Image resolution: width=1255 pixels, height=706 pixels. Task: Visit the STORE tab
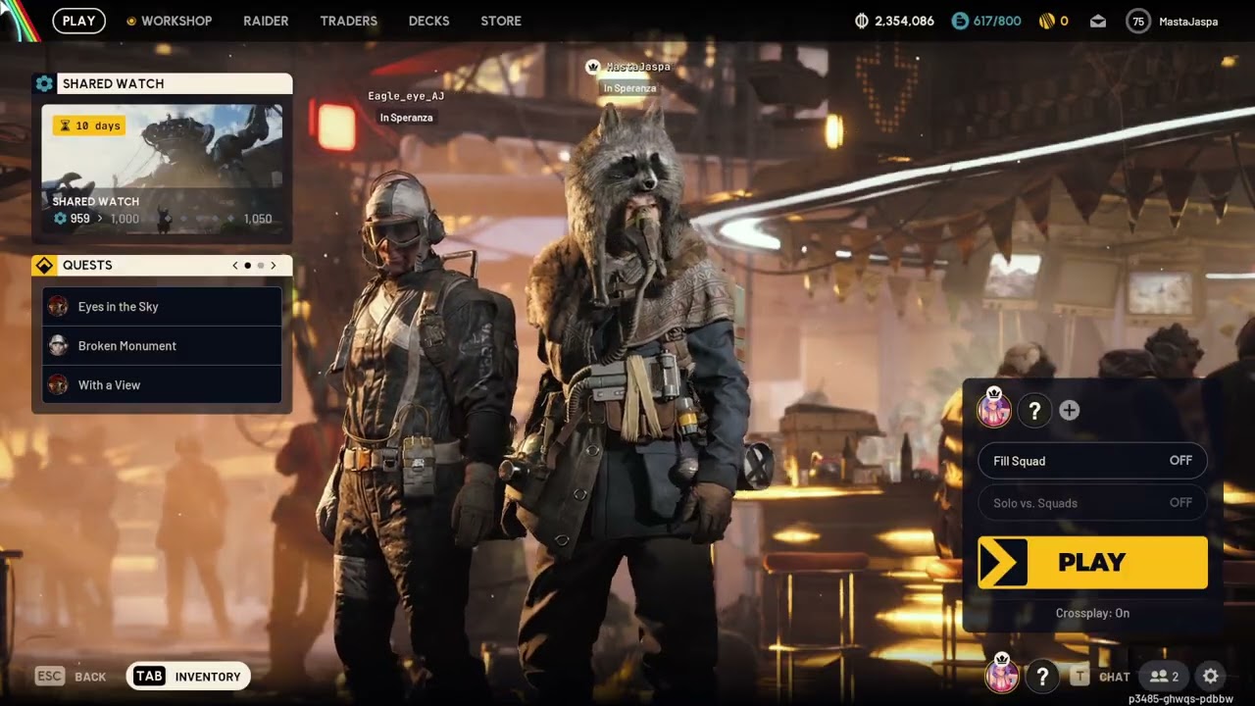point(501,21)
